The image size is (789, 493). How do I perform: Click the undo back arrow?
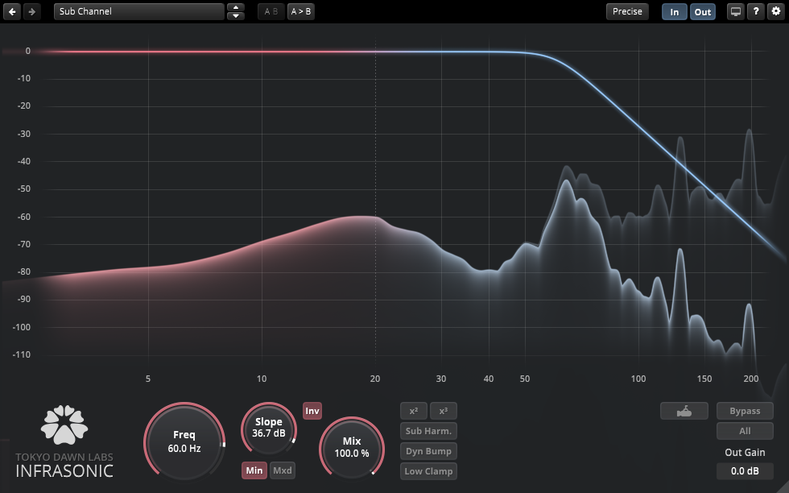point(12,11)
